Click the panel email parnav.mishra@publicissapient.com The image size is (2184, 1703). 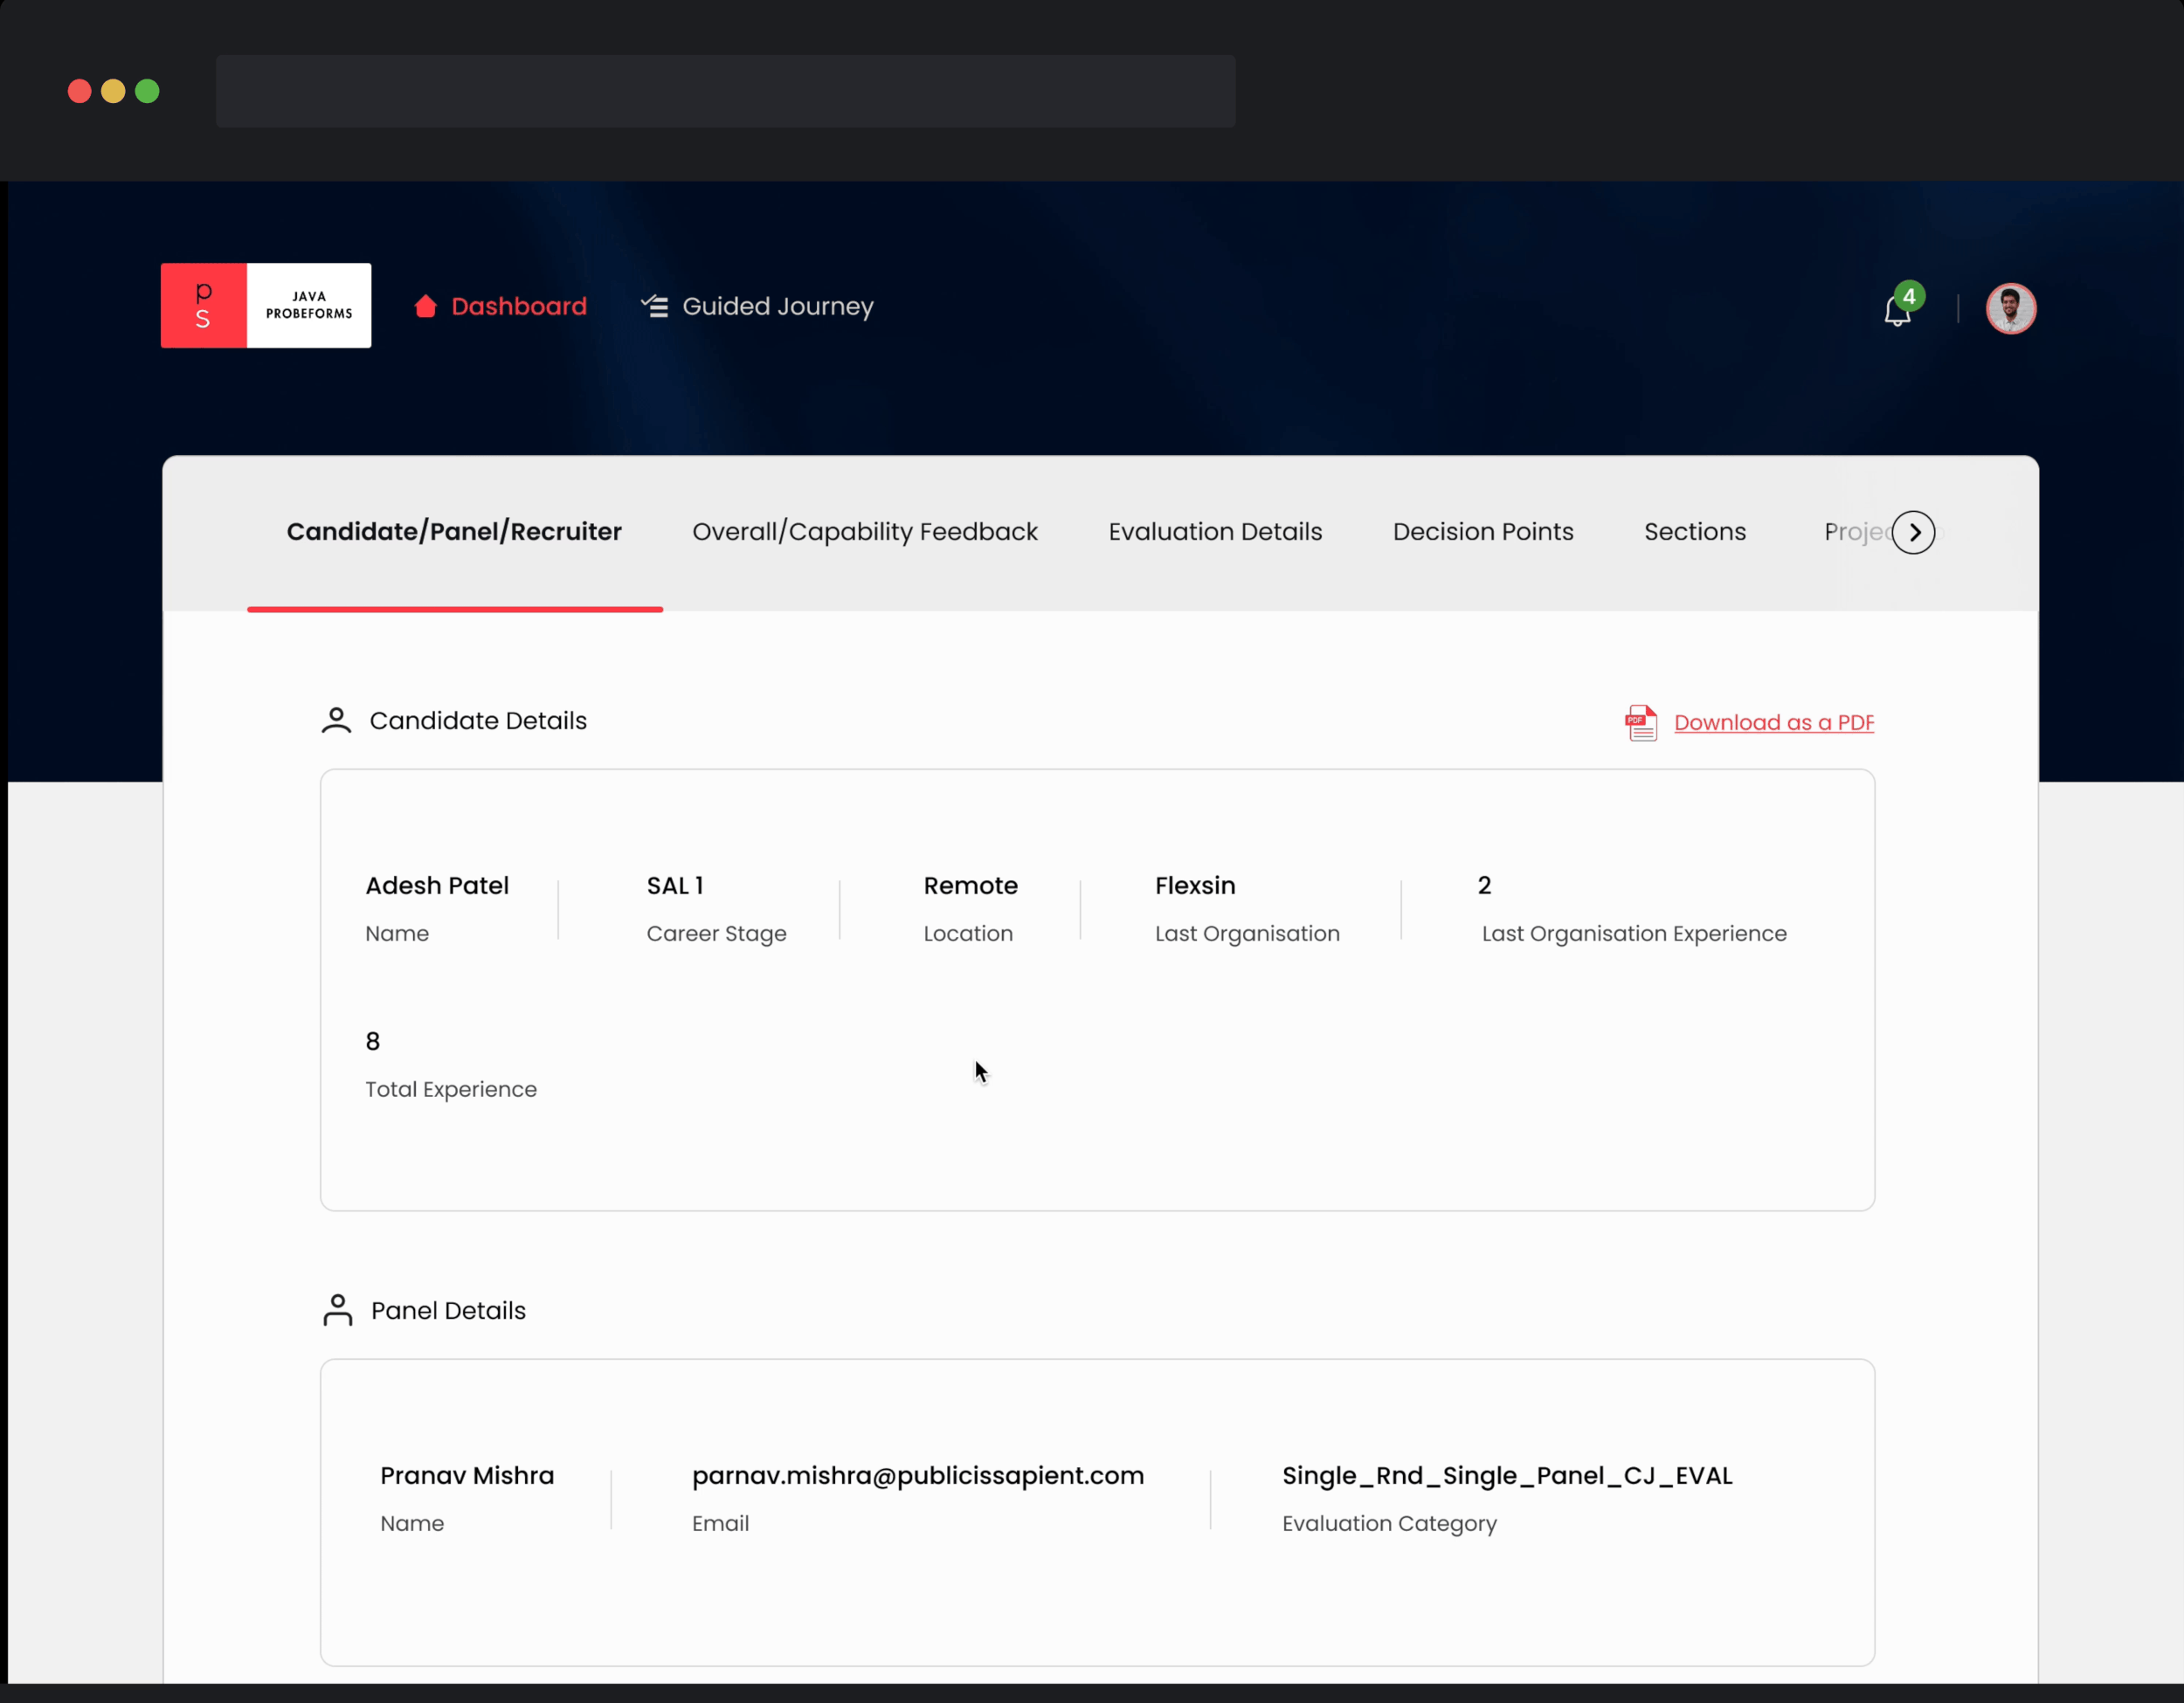tap(917, 1475)
